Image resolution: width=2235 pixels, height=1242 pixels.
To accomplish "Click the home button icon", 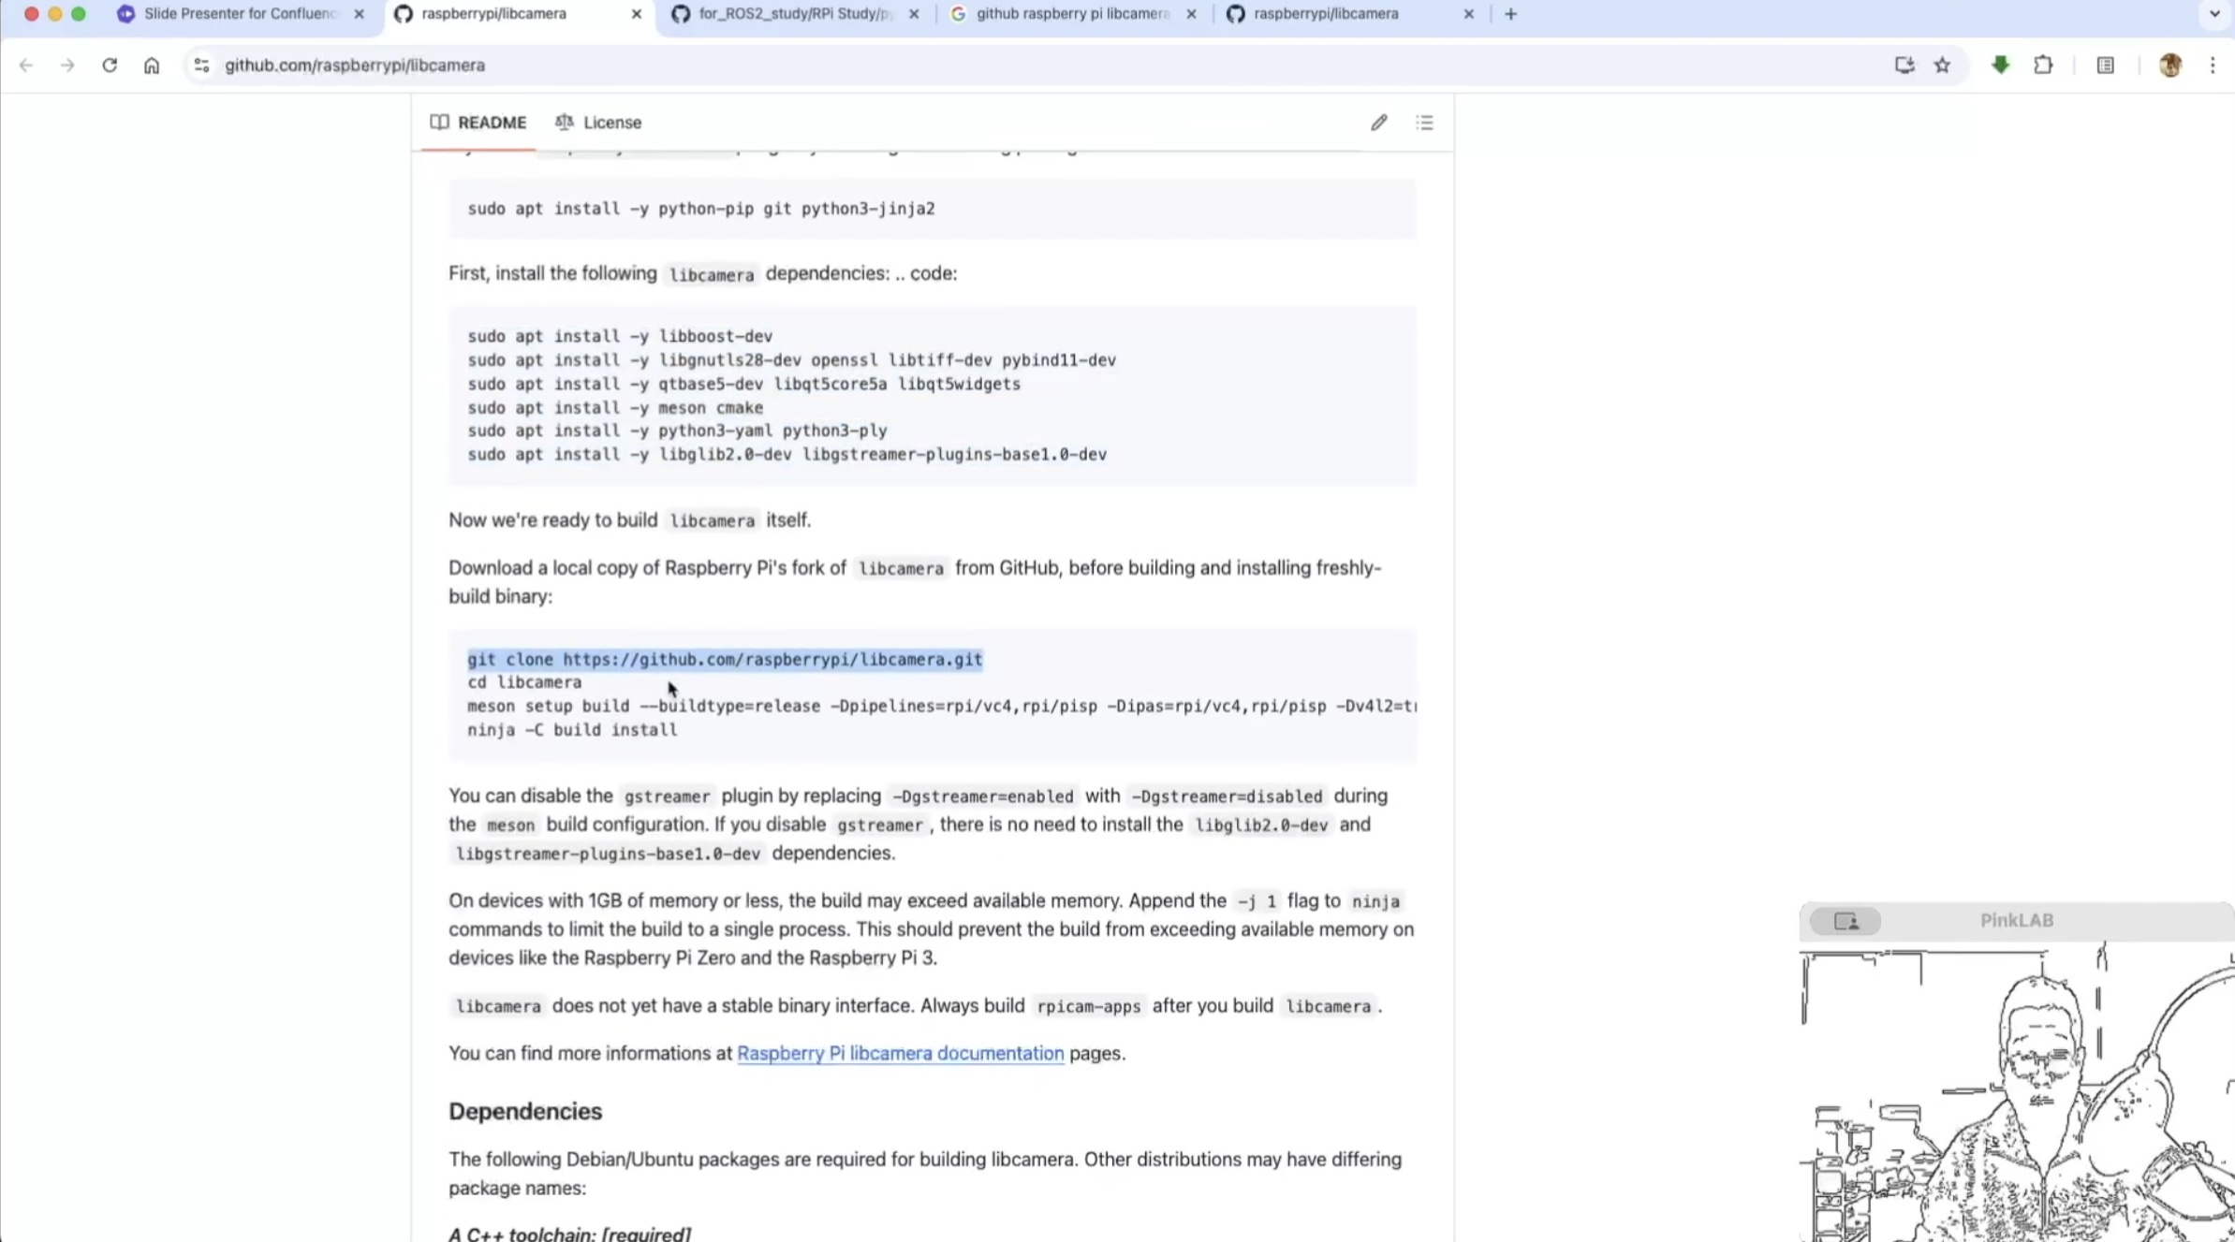I will point(152,65).
